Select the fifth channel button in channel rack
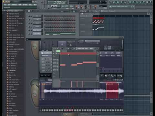 [x=37, y=30]
